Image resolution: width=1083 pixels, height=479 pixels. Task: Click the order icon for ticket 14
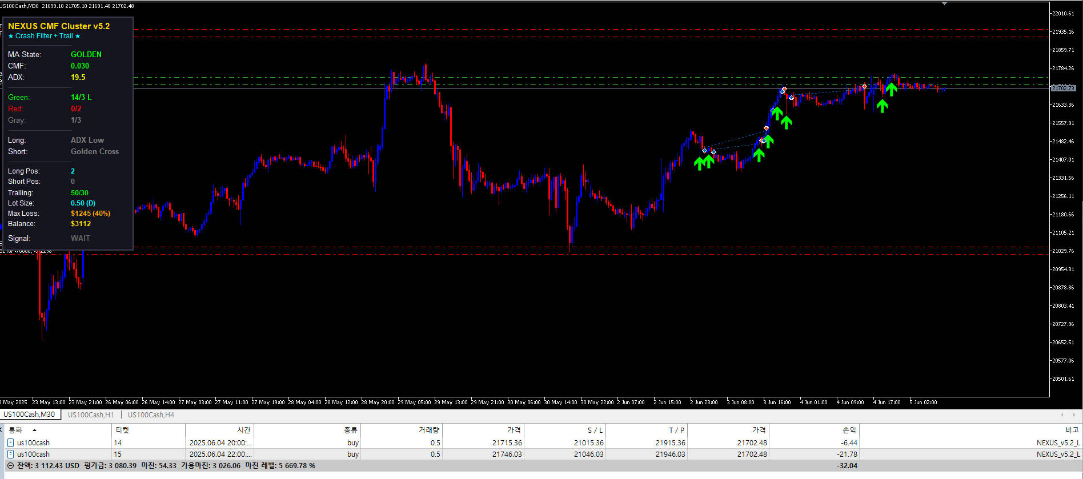pyautogui.click(x=10, y=442)
